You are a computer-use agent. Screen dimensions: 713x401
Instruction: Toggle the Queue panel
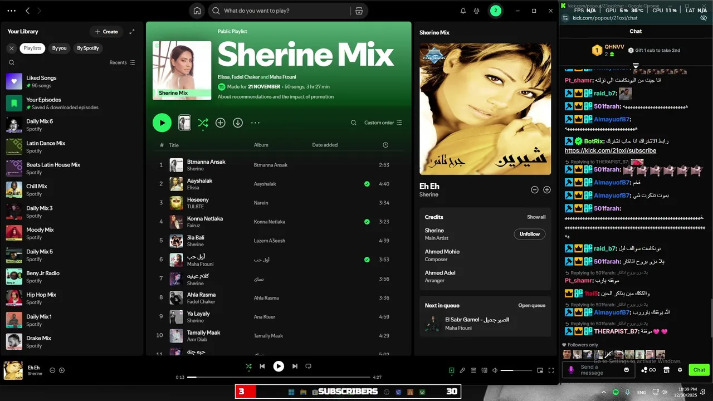[473, 370]
